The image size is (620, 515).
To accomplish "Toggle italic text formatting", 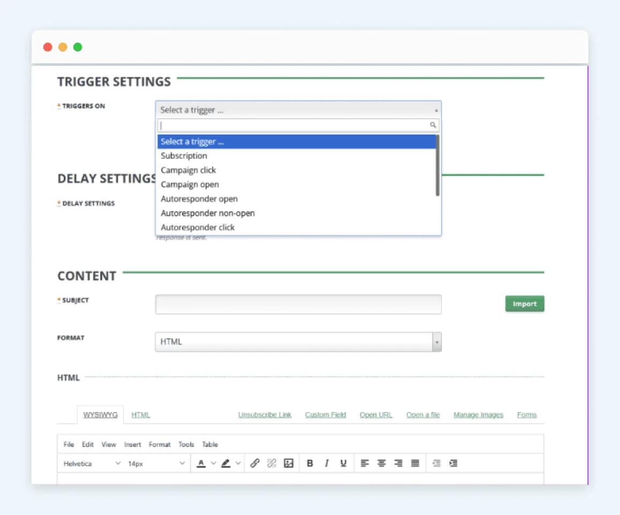I will 326,463.
